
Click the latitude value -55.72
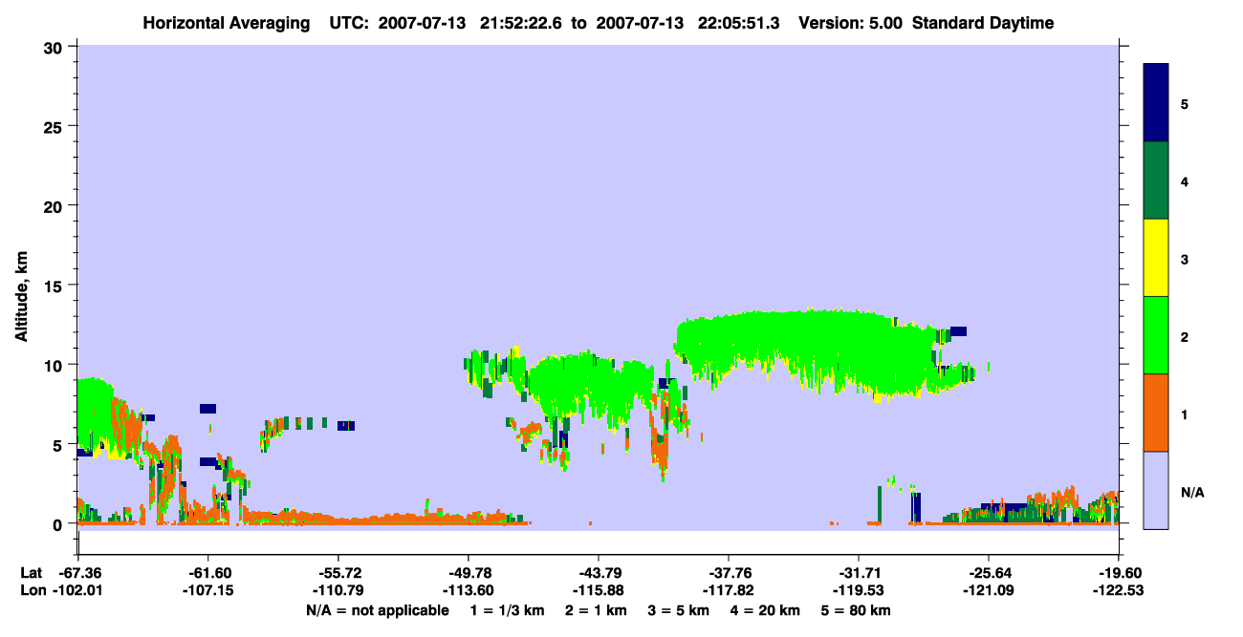click(338, 573)
